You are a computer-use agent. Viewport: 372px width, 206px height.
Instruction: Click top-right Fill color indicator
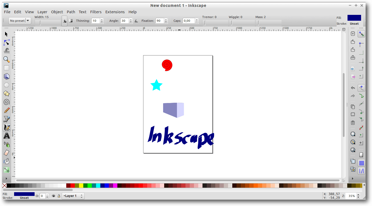click(x=354, y=18)
